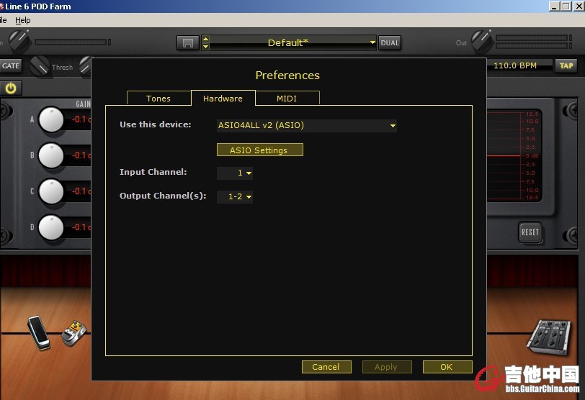
Task: Select the wah pedal icon
Action: click(x=38, y=332)
